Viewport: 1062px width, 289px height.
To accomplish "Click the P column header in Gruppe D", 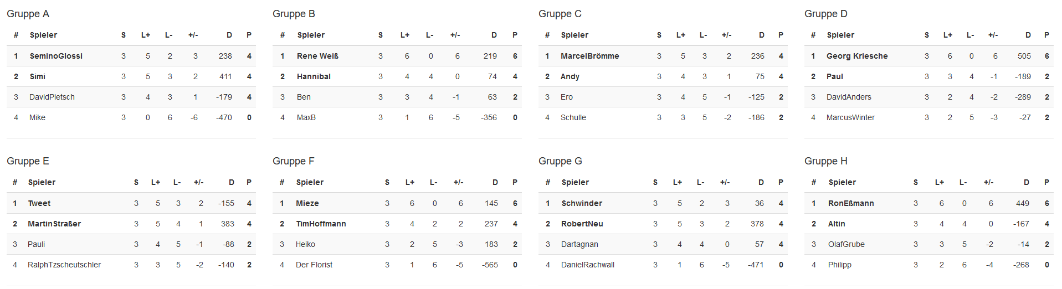I will point(1046,35).
